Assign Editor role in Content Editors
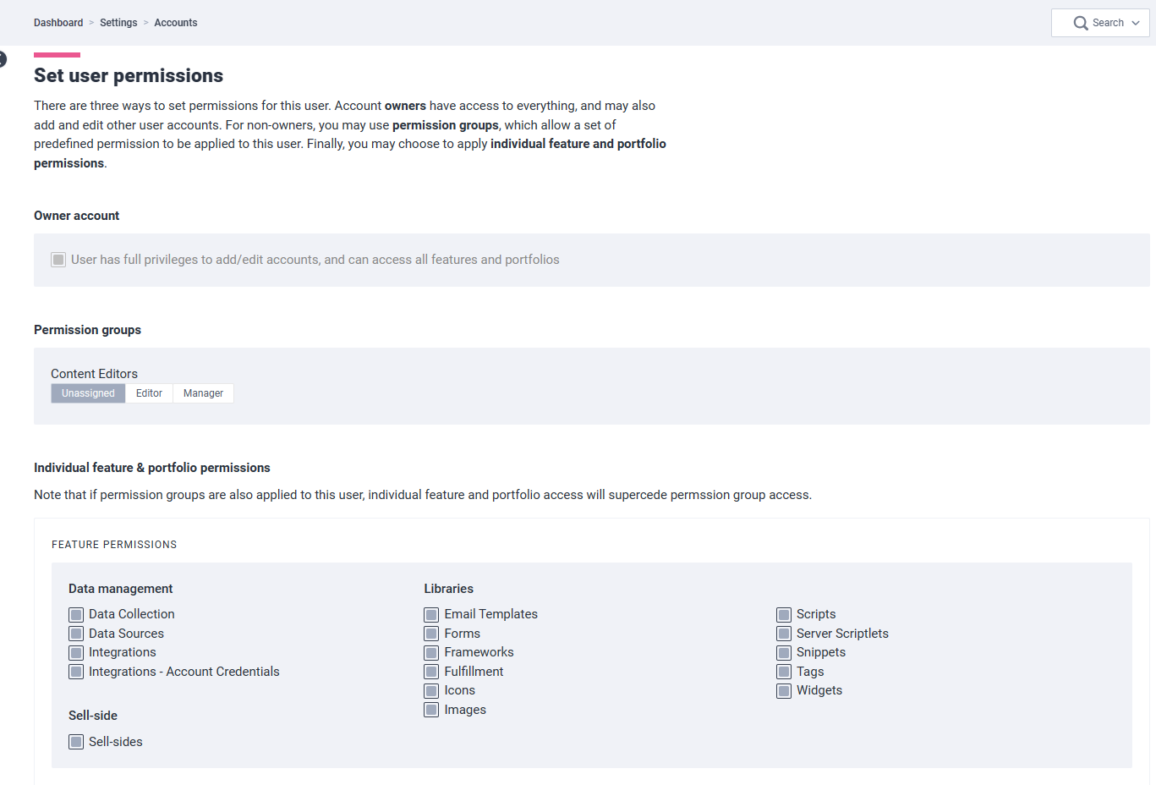Viewport: 1156px width, 785px height. click(x=149, y=393)
